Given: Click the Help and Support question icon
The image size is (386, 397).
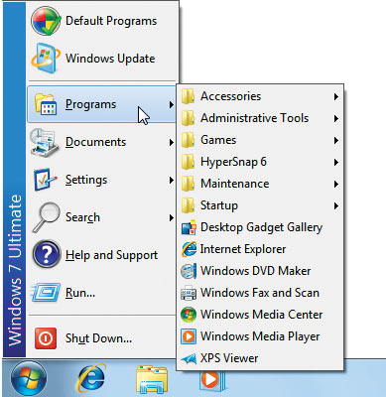Looking at the screenshot, I should (x=47, y=255).
